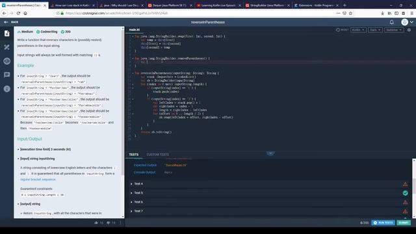Fold the reverseInParentheses function with gutter arrow

[x=133, y=73]
